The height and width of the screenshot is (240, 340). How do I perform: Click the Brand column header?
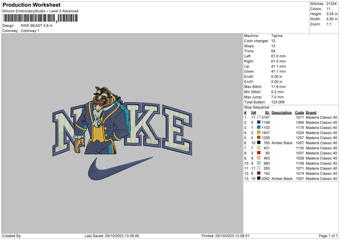(311, 113)
